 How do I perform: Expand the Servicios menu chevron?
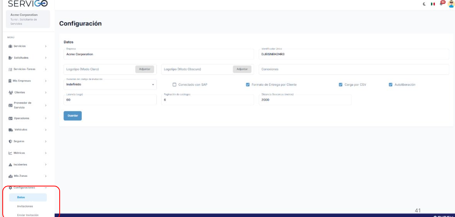[x=46, y=46]
